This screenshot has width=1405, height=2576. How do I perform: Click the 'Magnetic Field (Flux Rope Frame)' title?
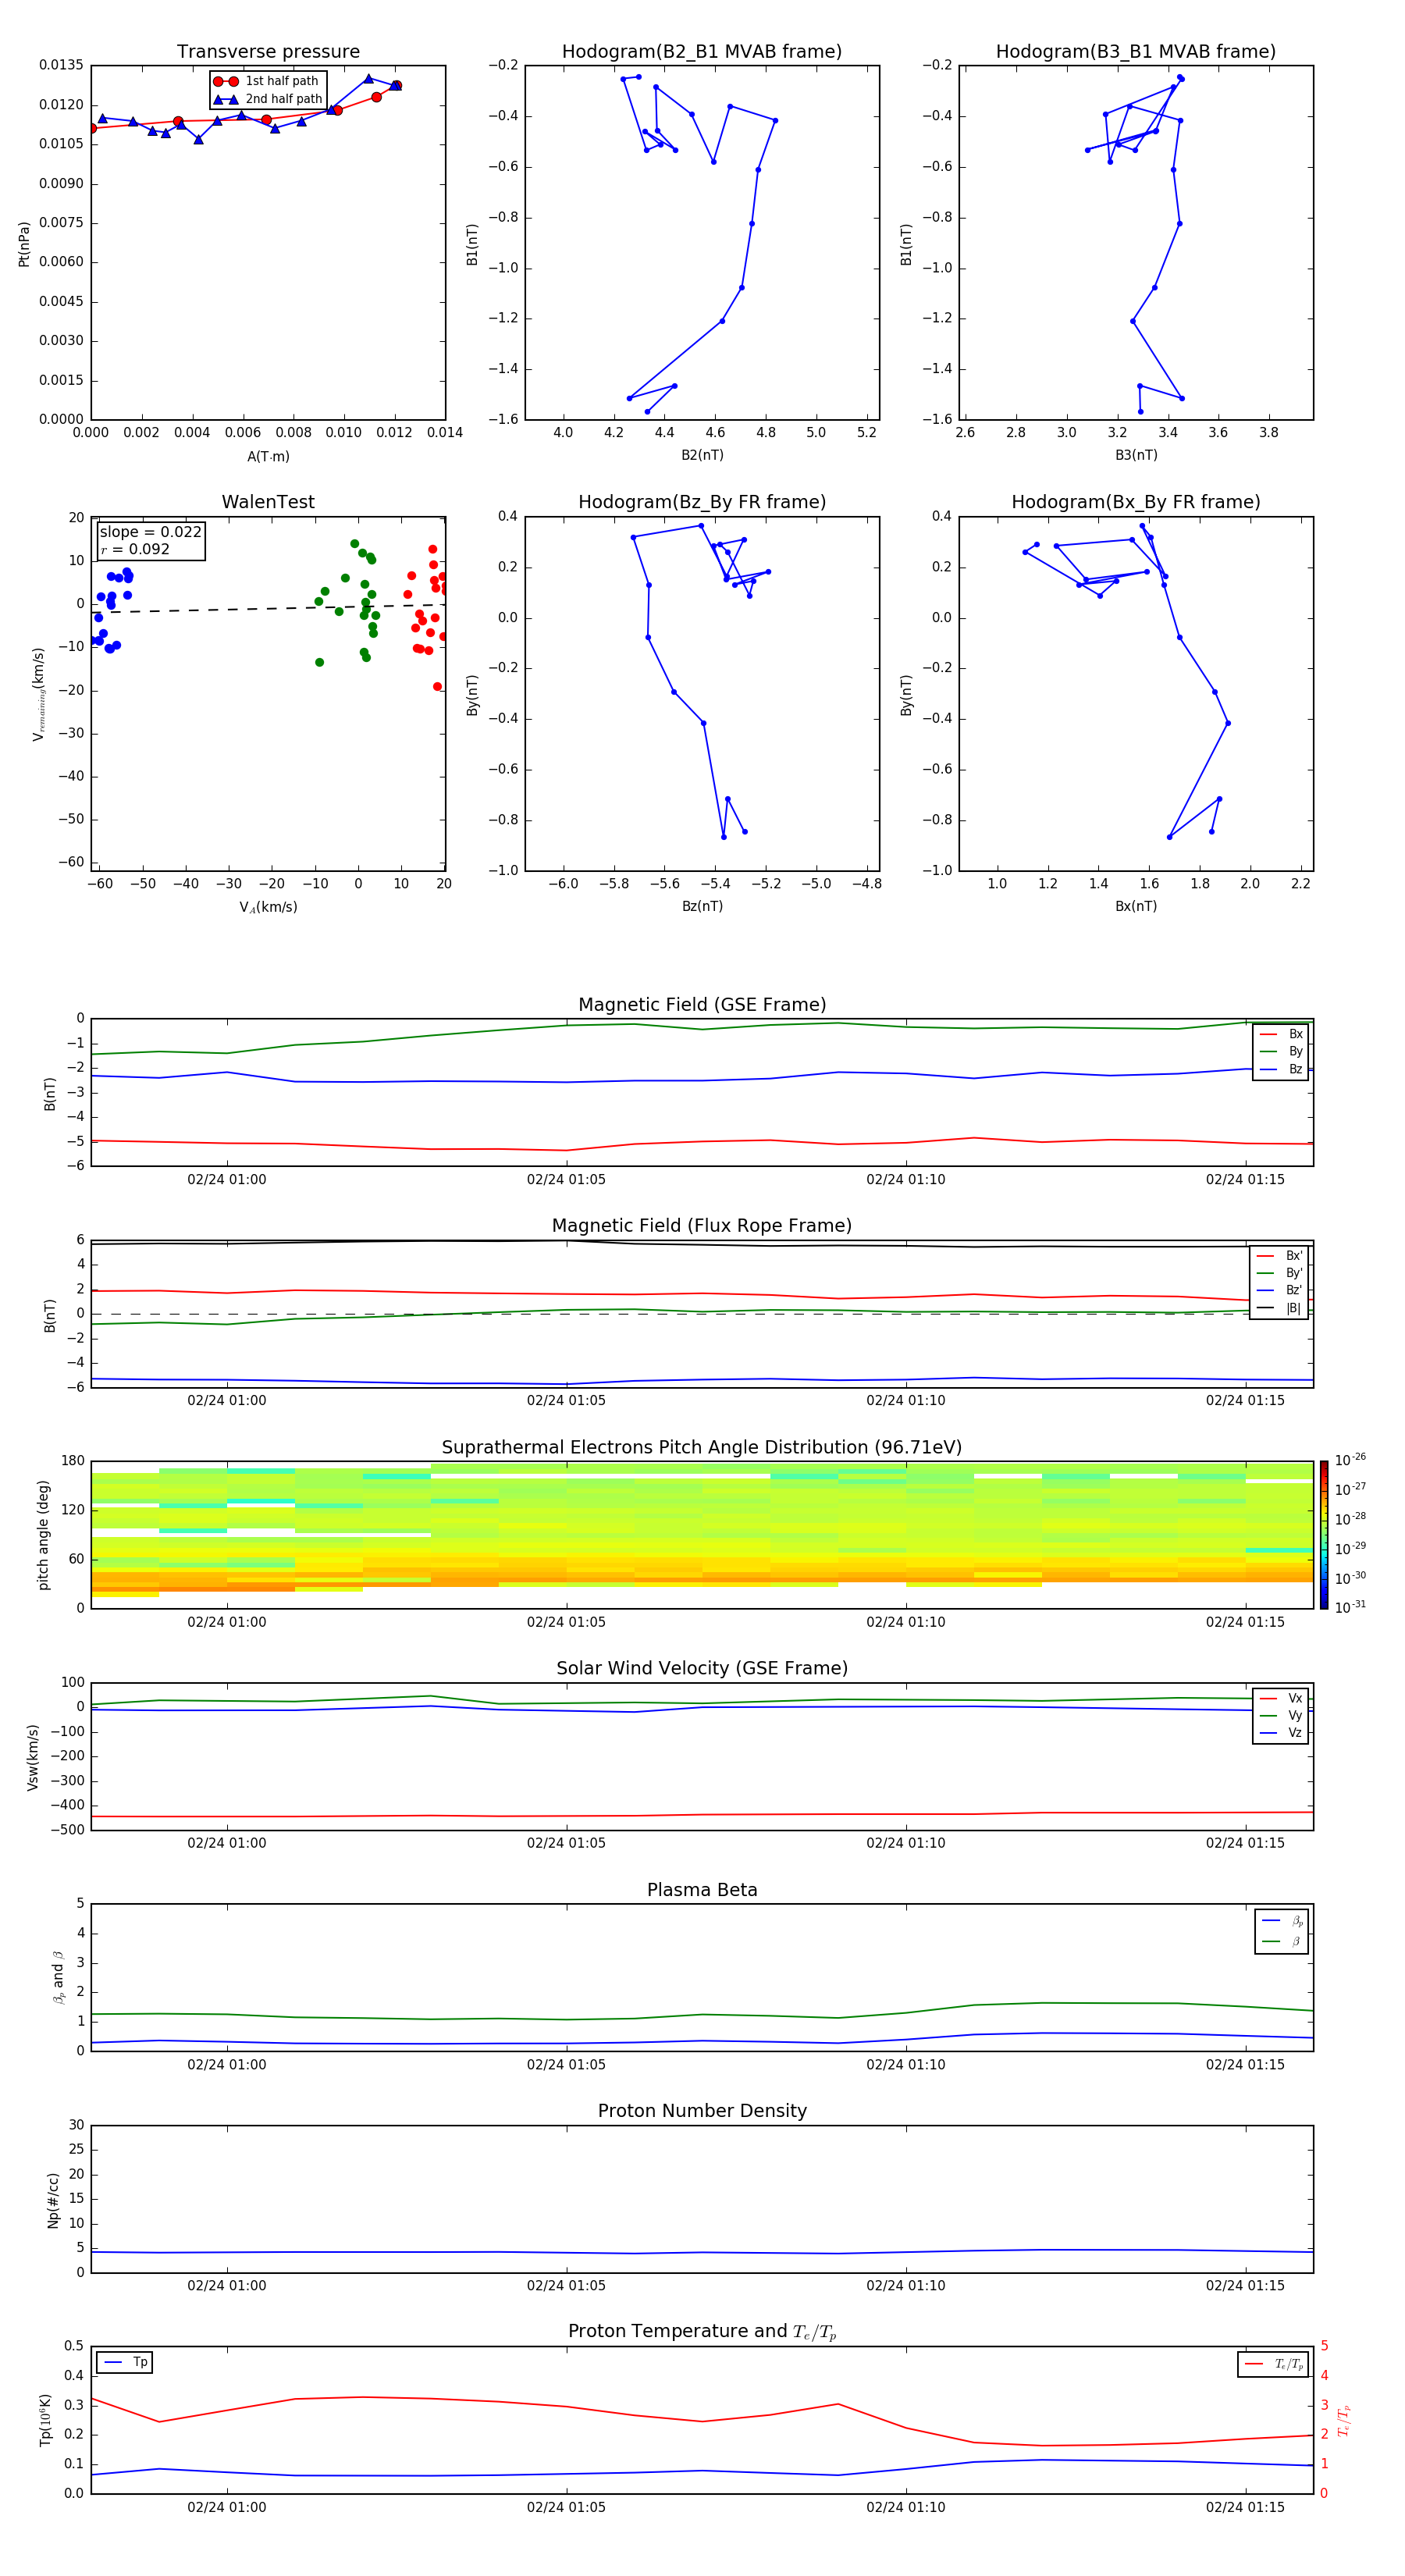click(x=702, y=1226)
